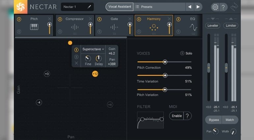This screenshot has width=254, height=140.
Task: Click the Leveler button
Action: click(213, 26)
